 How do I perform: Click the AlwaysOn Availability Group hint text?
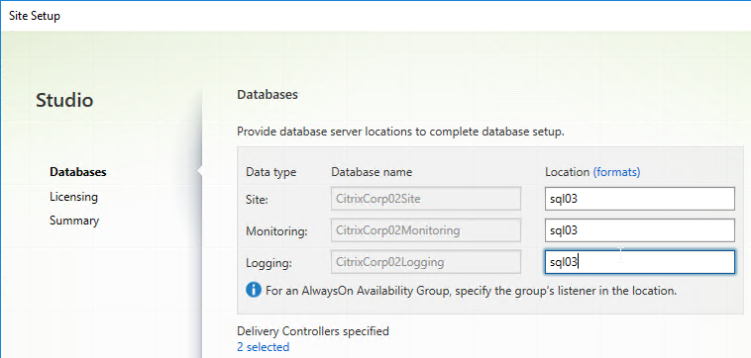(471, 290)
